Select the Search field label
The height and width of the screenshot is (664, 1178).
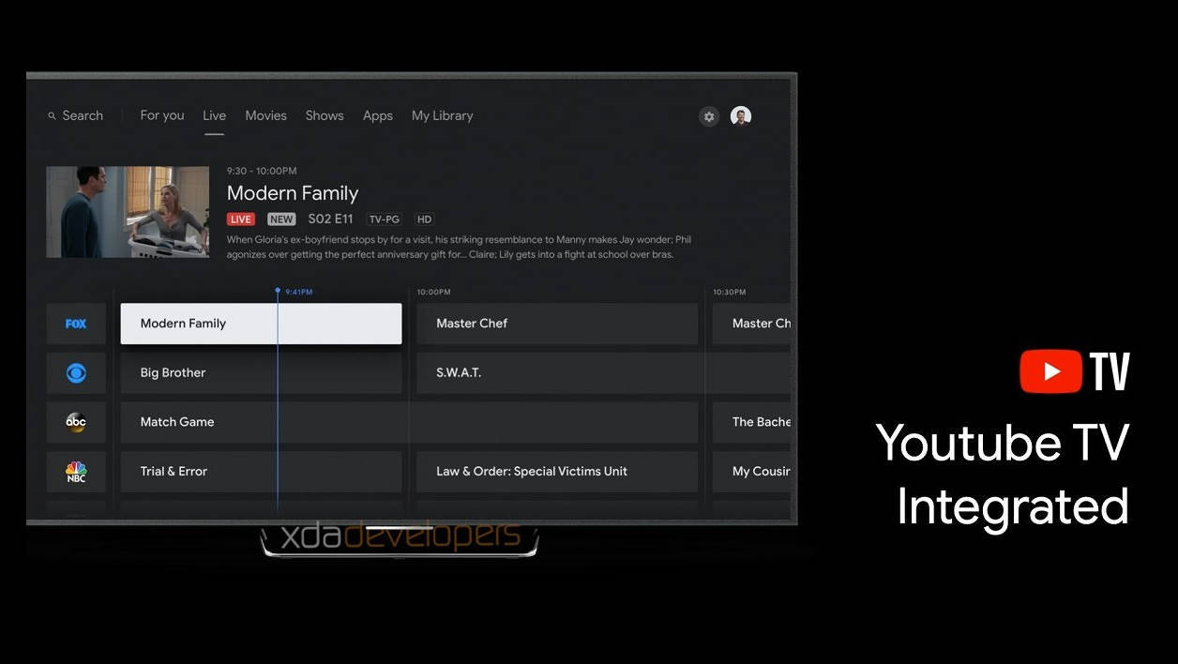click(x=83, y=115)
